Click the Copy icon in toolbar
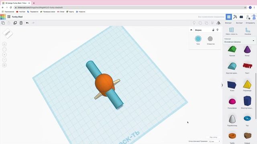257x144 pixels. (x=3, y=23)
